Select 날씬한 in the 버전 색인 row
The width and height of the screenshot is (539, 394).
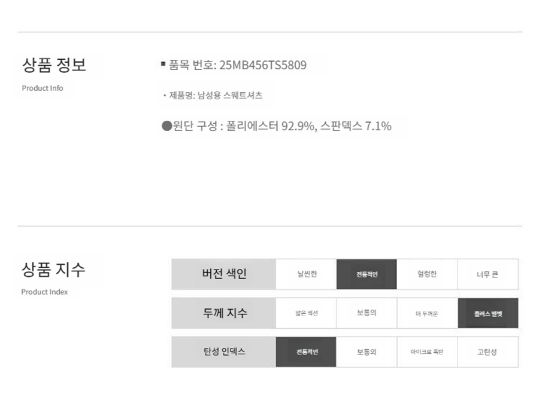[306, 274]
